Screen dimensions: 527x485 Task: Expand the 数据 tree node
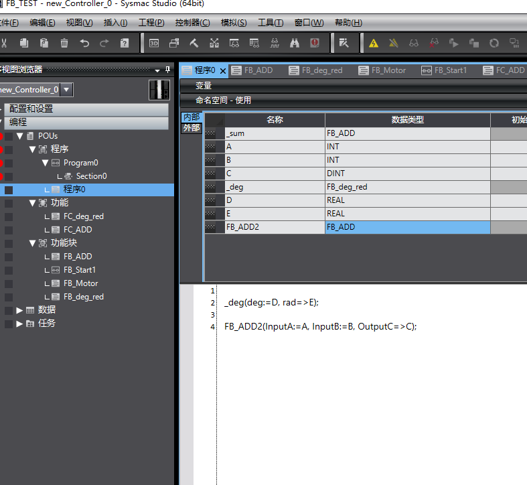point(19,310)
